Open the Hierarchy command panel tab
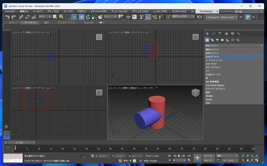Screen dimensions: 267x166 point(220,34)
